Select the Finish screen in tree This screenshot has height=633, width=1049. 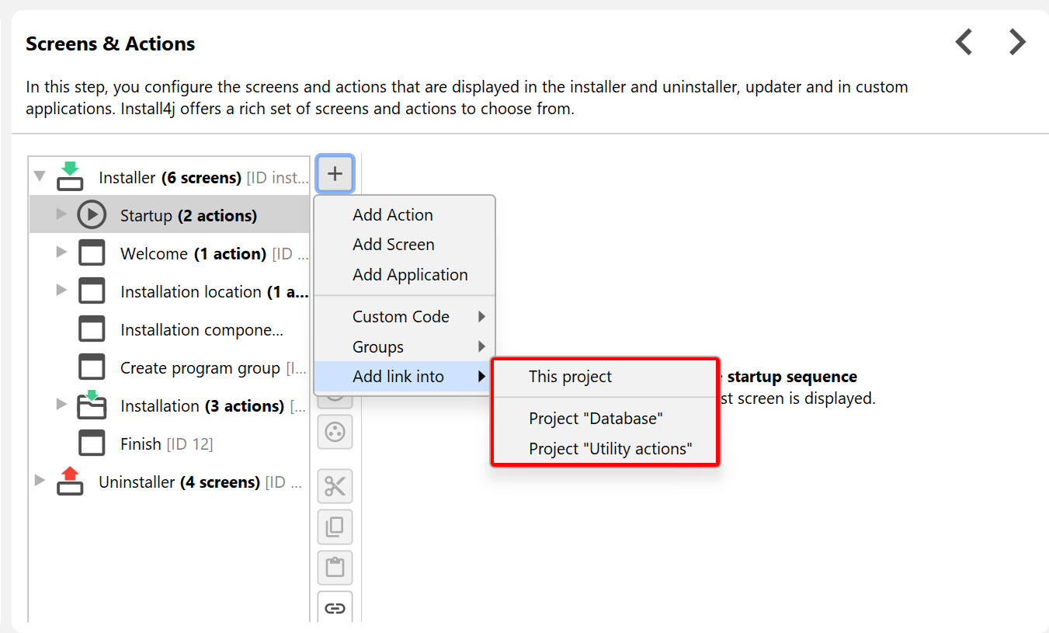(141, 444)
